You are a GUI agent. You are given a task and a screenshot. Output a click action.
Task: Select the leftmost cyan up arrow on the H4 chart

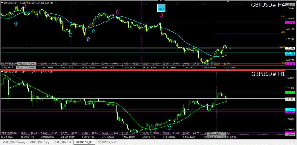tap(16, 24)
